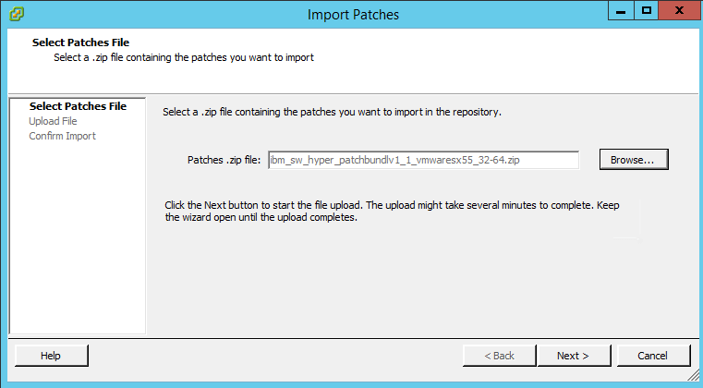Click the disabled < Back button

coord(499,356)
